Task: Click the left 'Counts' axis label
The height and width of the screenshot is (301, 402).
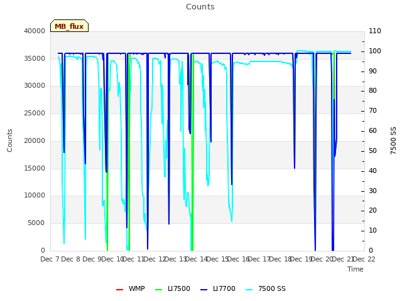Action: tap(9, 140)
